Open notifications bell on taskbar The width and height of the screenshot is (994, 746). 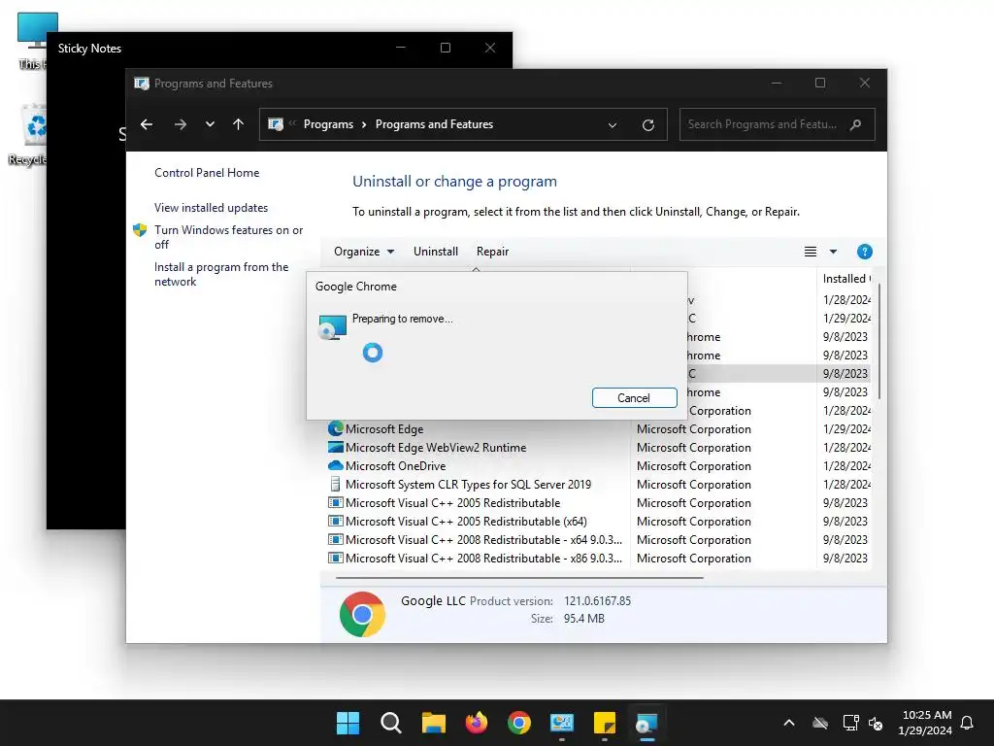coord(967,723)
